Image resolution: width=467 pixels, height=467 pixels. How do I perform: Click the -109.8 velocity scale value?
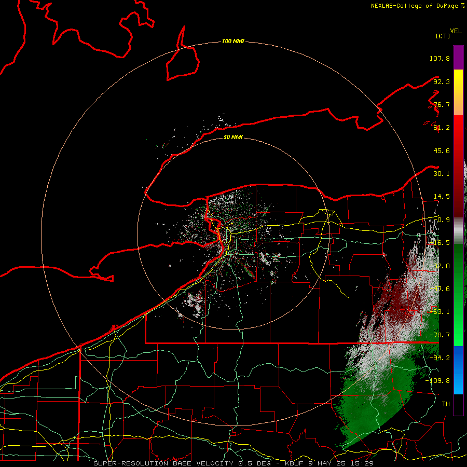tap(437, 381)
